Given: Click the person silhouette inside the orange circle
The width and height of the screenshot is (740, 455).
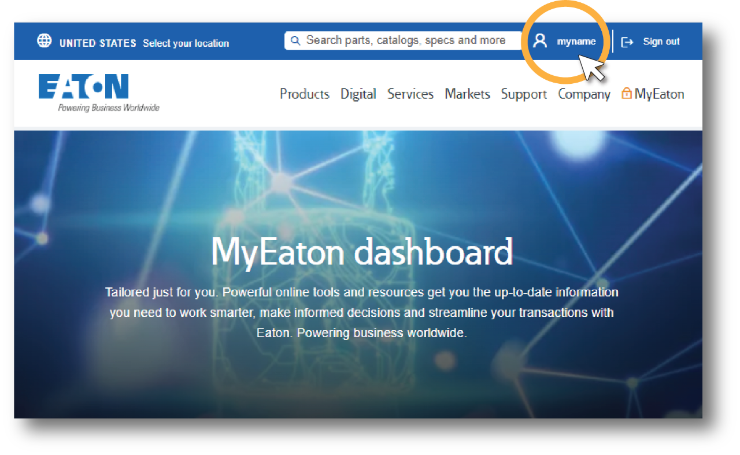Looking at the screenshot, I should [540, 40].
